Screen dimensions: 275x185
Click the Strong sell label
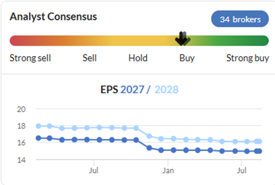pos(30,58)
